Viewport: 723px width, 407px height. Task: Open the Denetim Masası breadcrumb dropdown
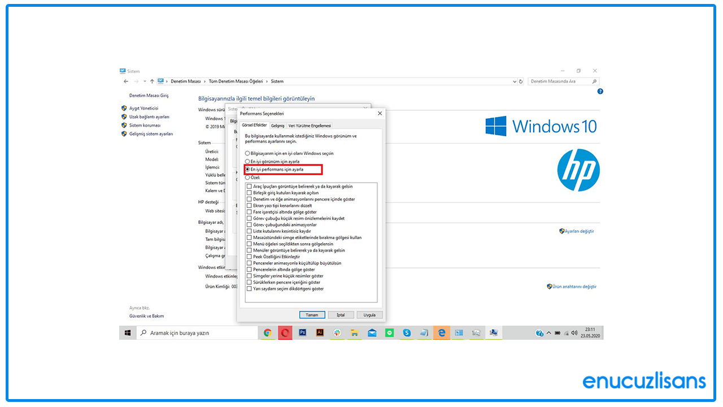click(185, 81)
